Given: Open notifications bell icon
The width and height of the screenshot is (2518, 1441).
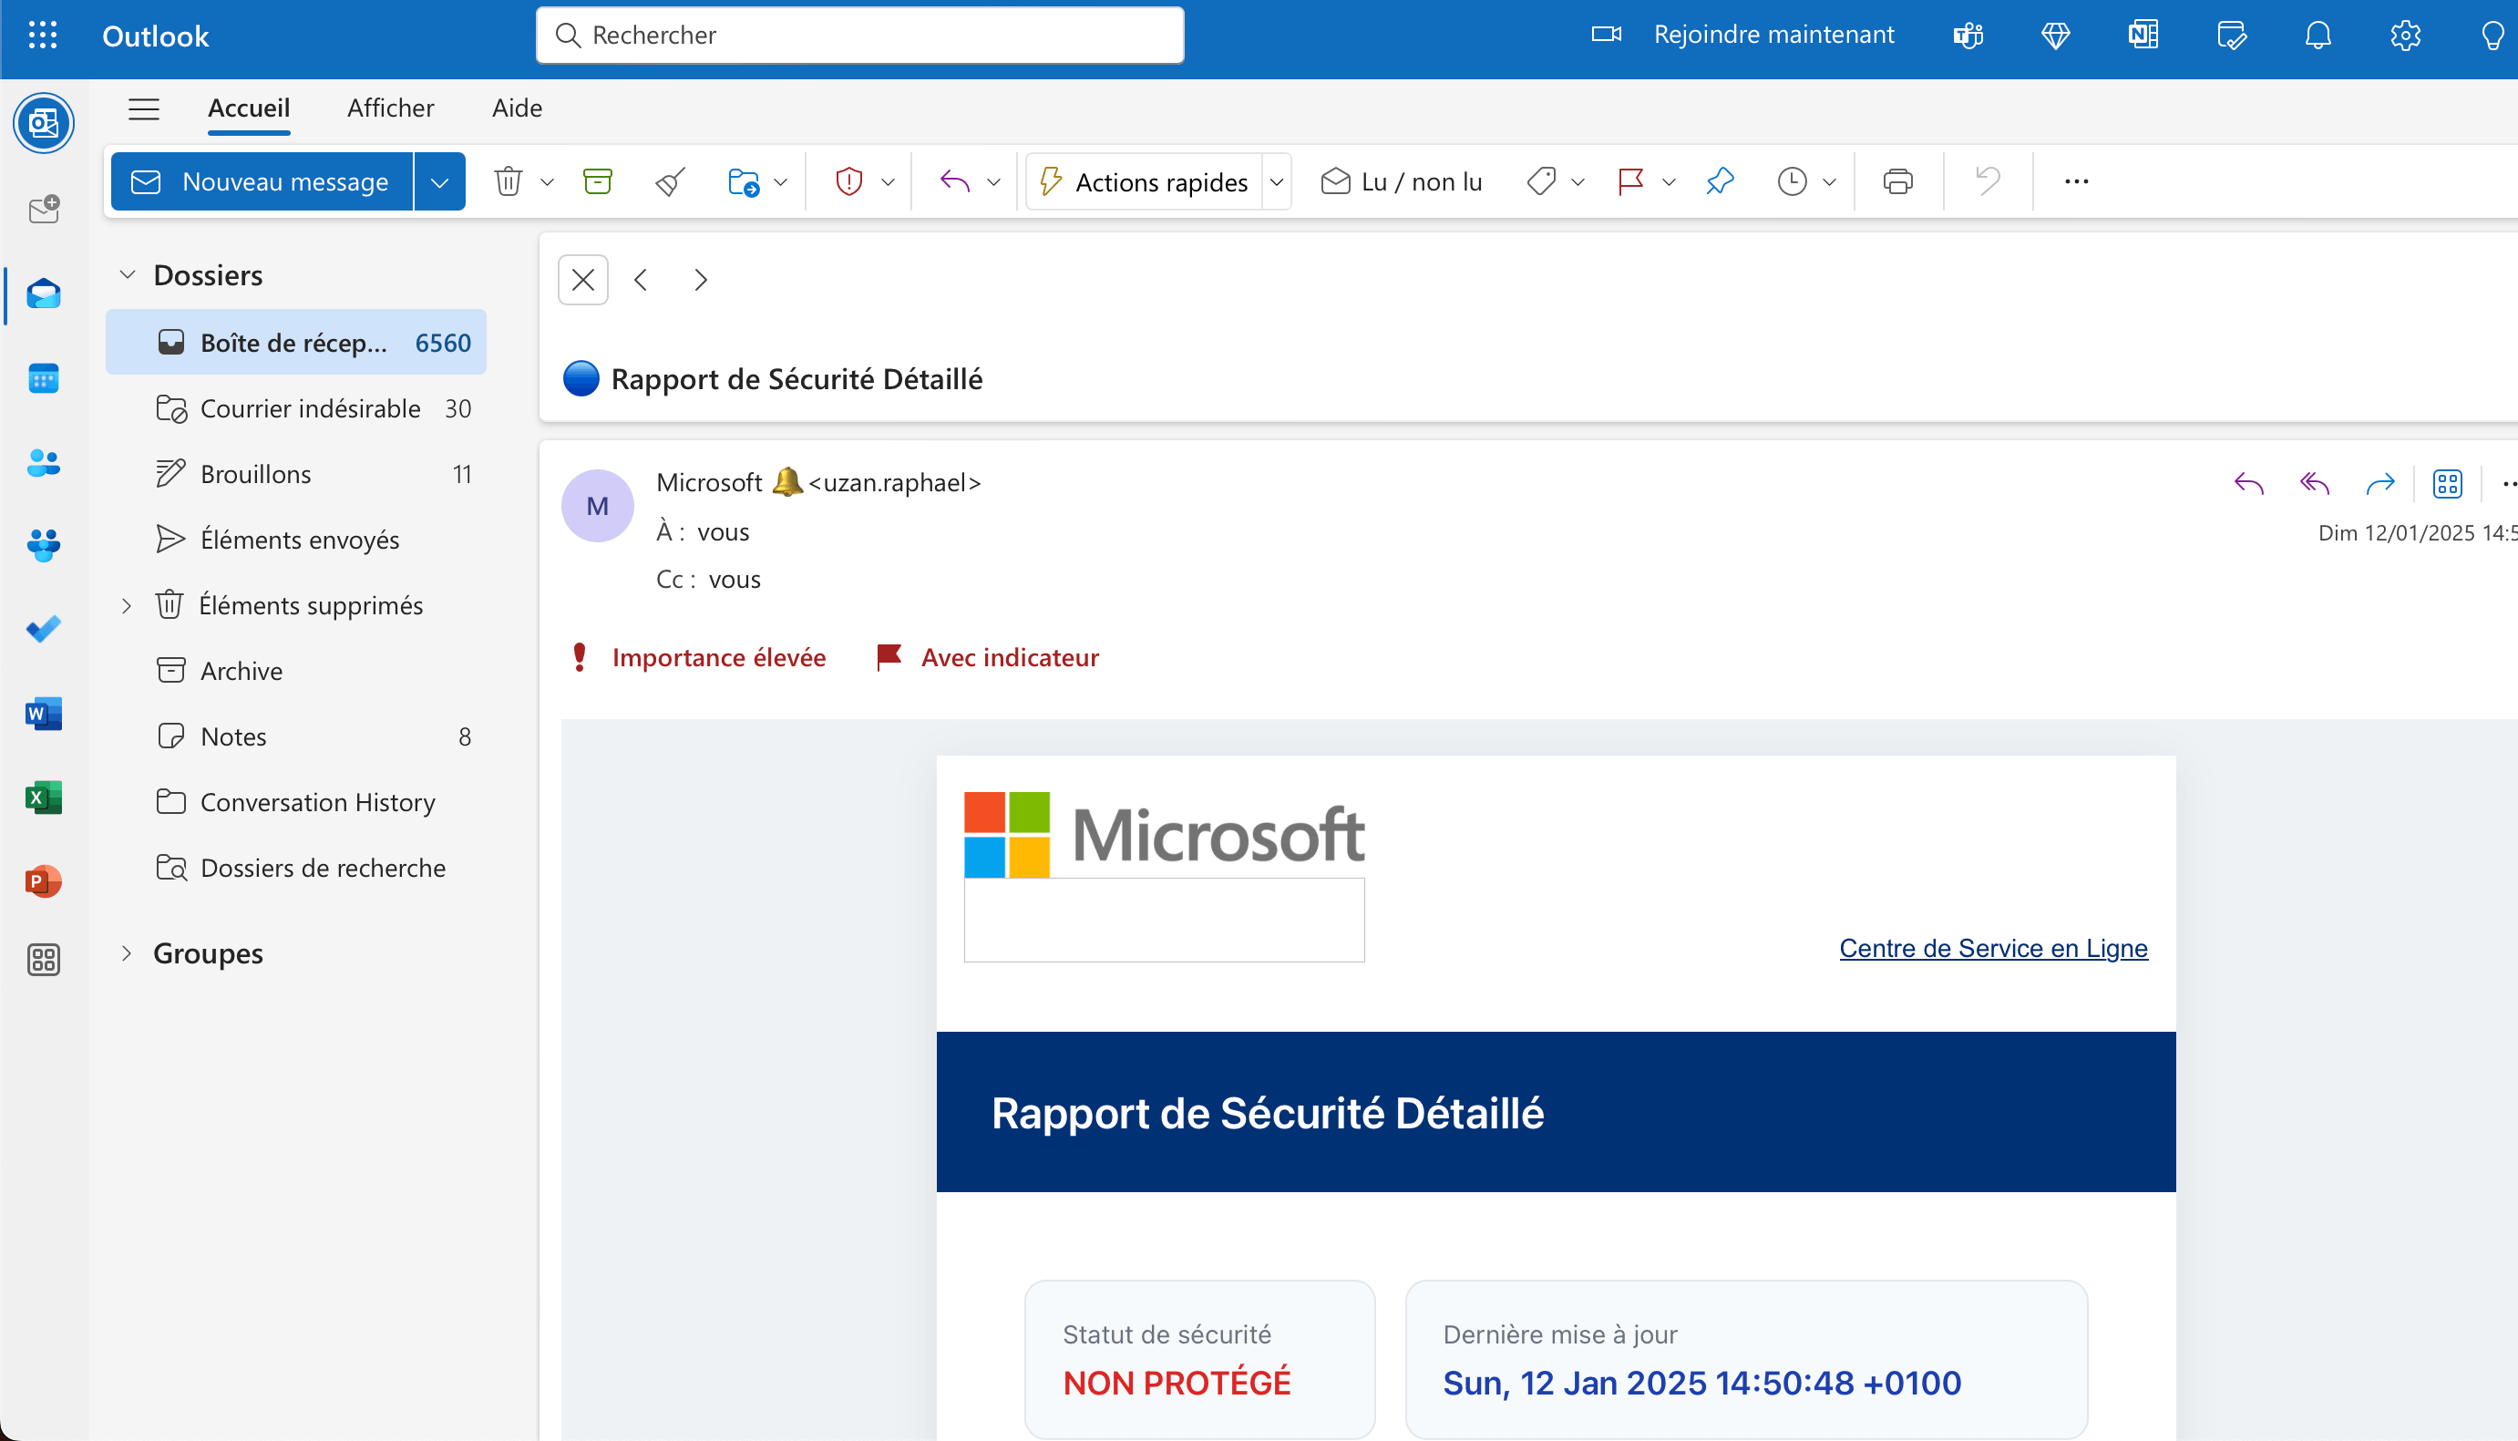Looking at the screenshot, I should click(2318, 36).
